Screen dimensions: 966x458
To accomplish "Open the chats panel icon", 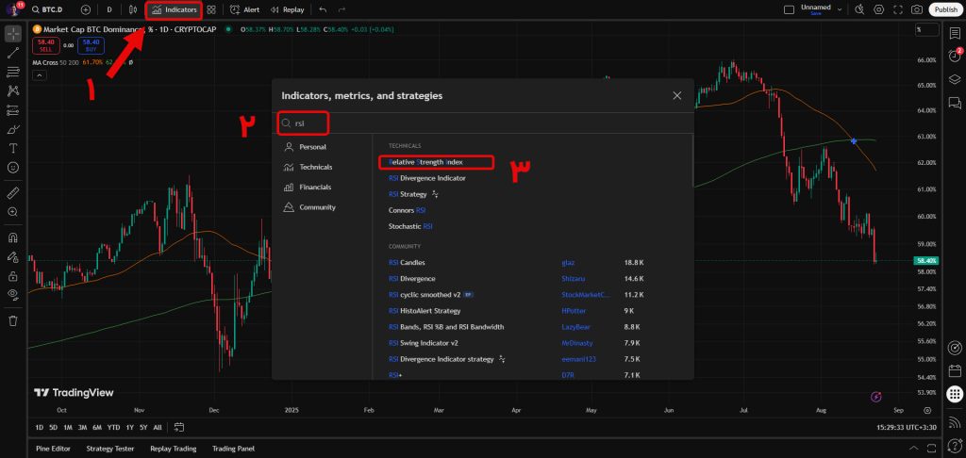I will [955, 102].
